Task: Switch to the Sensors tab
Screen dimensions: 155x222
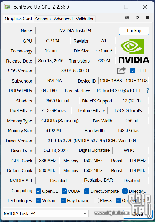Action: pos(43,19)
